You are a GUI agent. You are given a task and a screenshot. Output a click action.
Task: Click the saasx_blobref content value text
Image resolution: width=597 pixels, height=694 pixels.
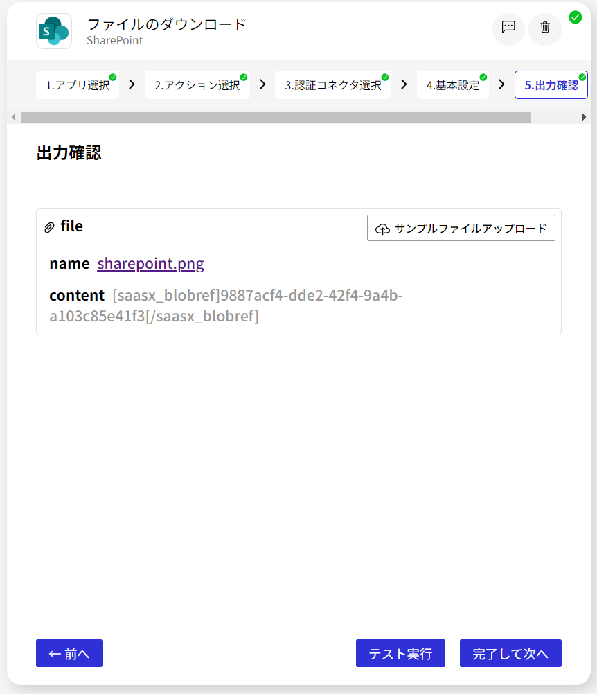point(226,305)
